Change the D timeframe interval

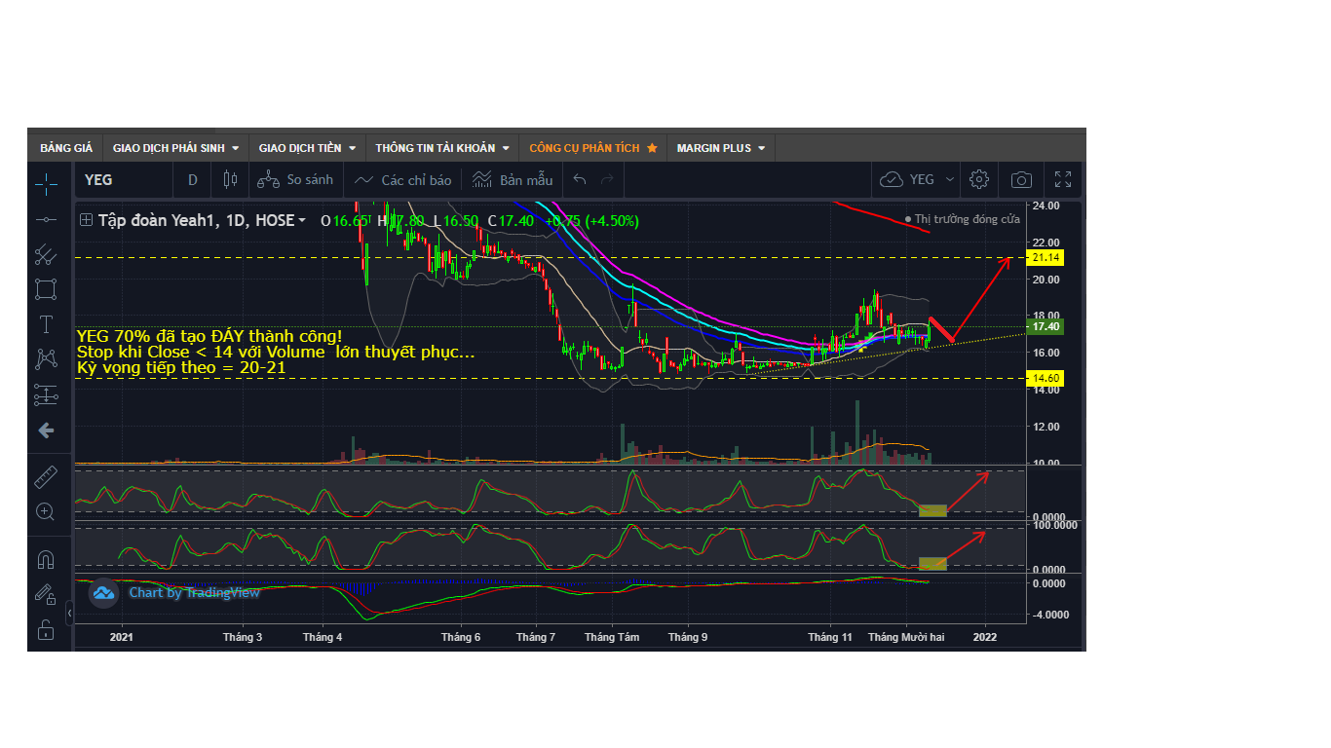click(193, 179)
